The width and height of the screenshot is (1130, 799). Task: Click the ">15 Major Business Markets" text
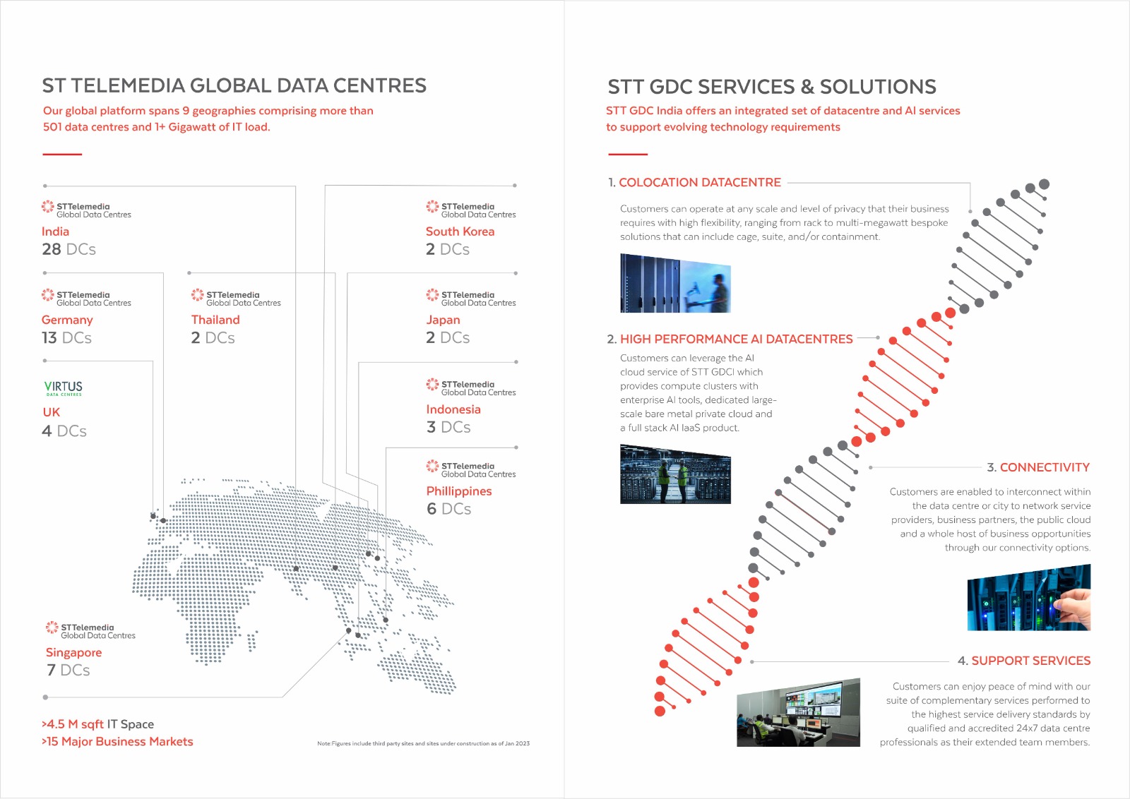pyautogui.click(x=117, y=741)
